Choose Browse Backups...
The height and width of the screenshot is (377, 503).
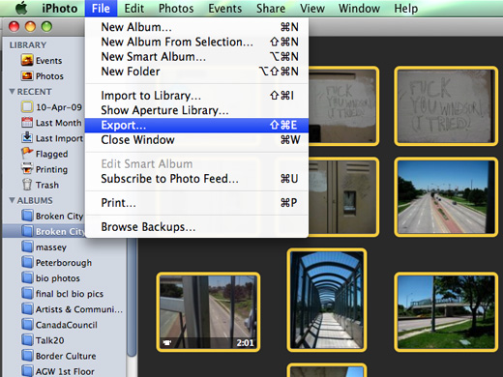coord(196,227)
